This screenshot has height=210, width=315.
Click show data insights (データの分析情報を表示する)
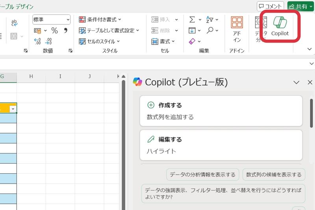click(203, 175)
